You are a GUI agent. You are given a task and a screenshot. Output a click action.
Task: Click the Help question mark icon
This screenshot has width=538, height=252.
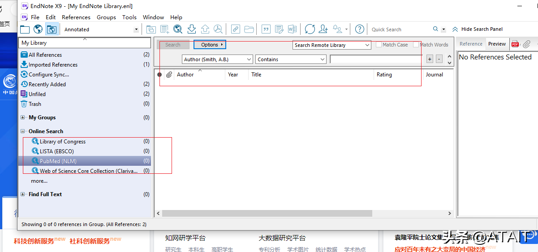[x=359, y=29]
